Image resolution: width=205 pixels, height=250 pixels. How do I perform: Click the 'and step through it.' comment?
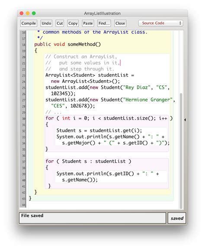(86, 69)
